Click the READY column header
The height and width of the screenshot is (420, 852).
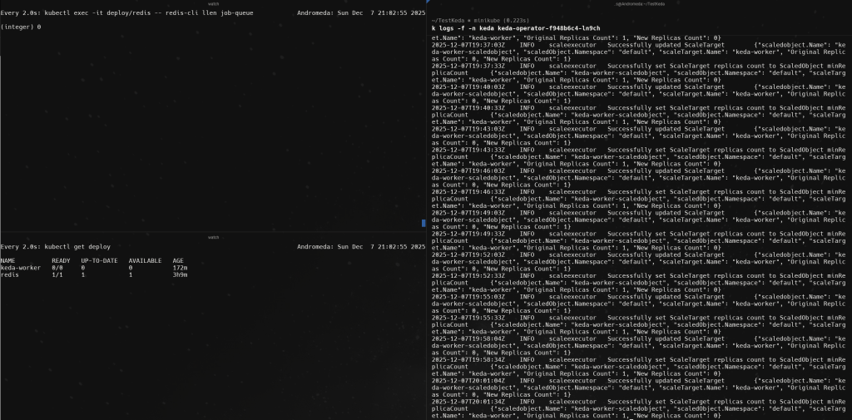coord(61,261)
